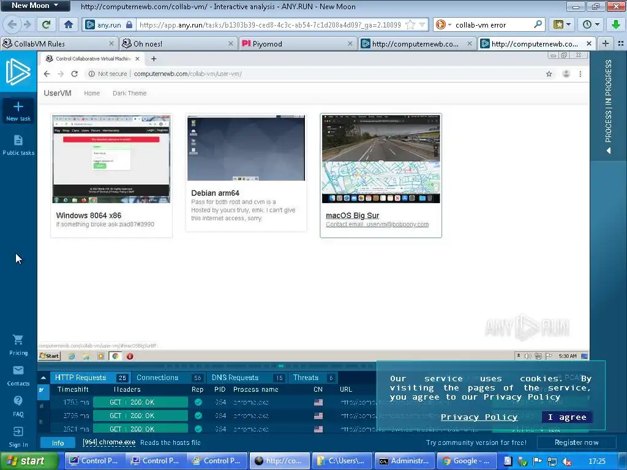Open a new browser tab with plus
Screen dimensions: 627x470
tap(606, 43)
